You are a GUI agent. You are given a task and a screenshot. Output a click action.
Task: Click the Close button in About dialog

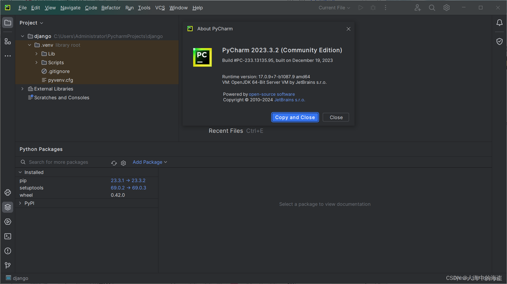point(336,117)
